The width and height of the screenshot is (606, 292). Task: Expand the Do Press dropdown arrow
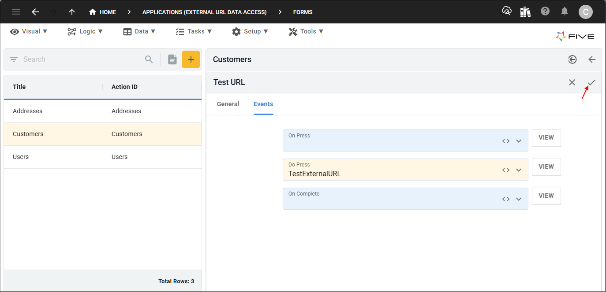(x=519, y=170)
